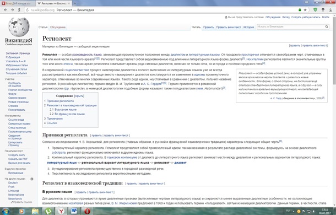The image size is (336, 215).
Task: Click the green padlock in the address bar
Action: (x=300, y=10)
